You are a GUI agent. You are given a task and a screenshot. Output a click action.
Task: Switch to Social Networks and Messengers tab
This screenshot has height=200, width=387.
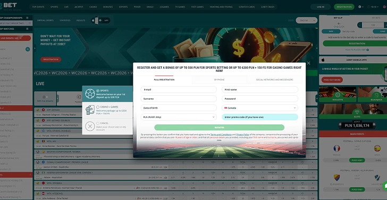(x=274, y=80)
